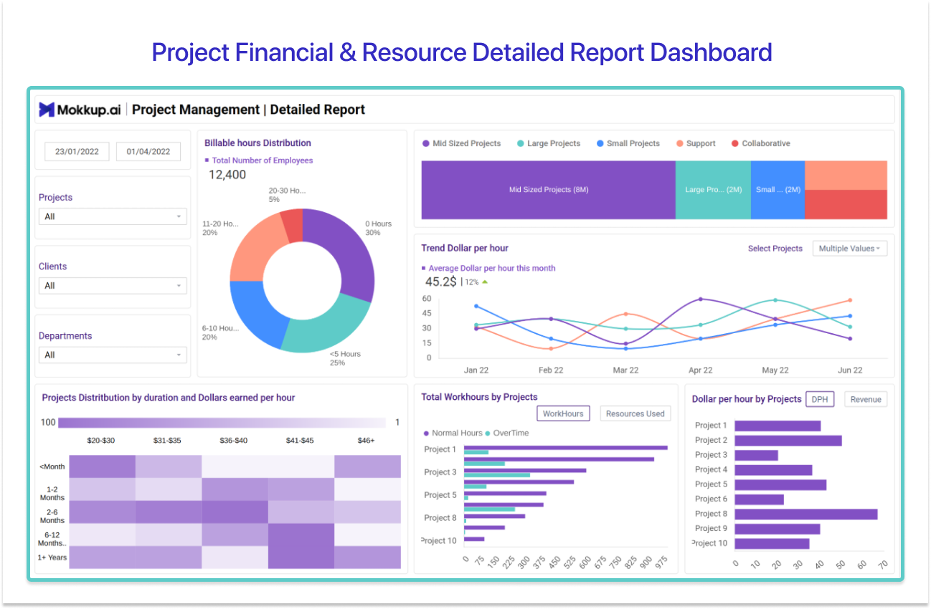This screenshot has width=931, height=609.
Task: Click the Total Workhours by Projects title
Action: coord(479,397)
